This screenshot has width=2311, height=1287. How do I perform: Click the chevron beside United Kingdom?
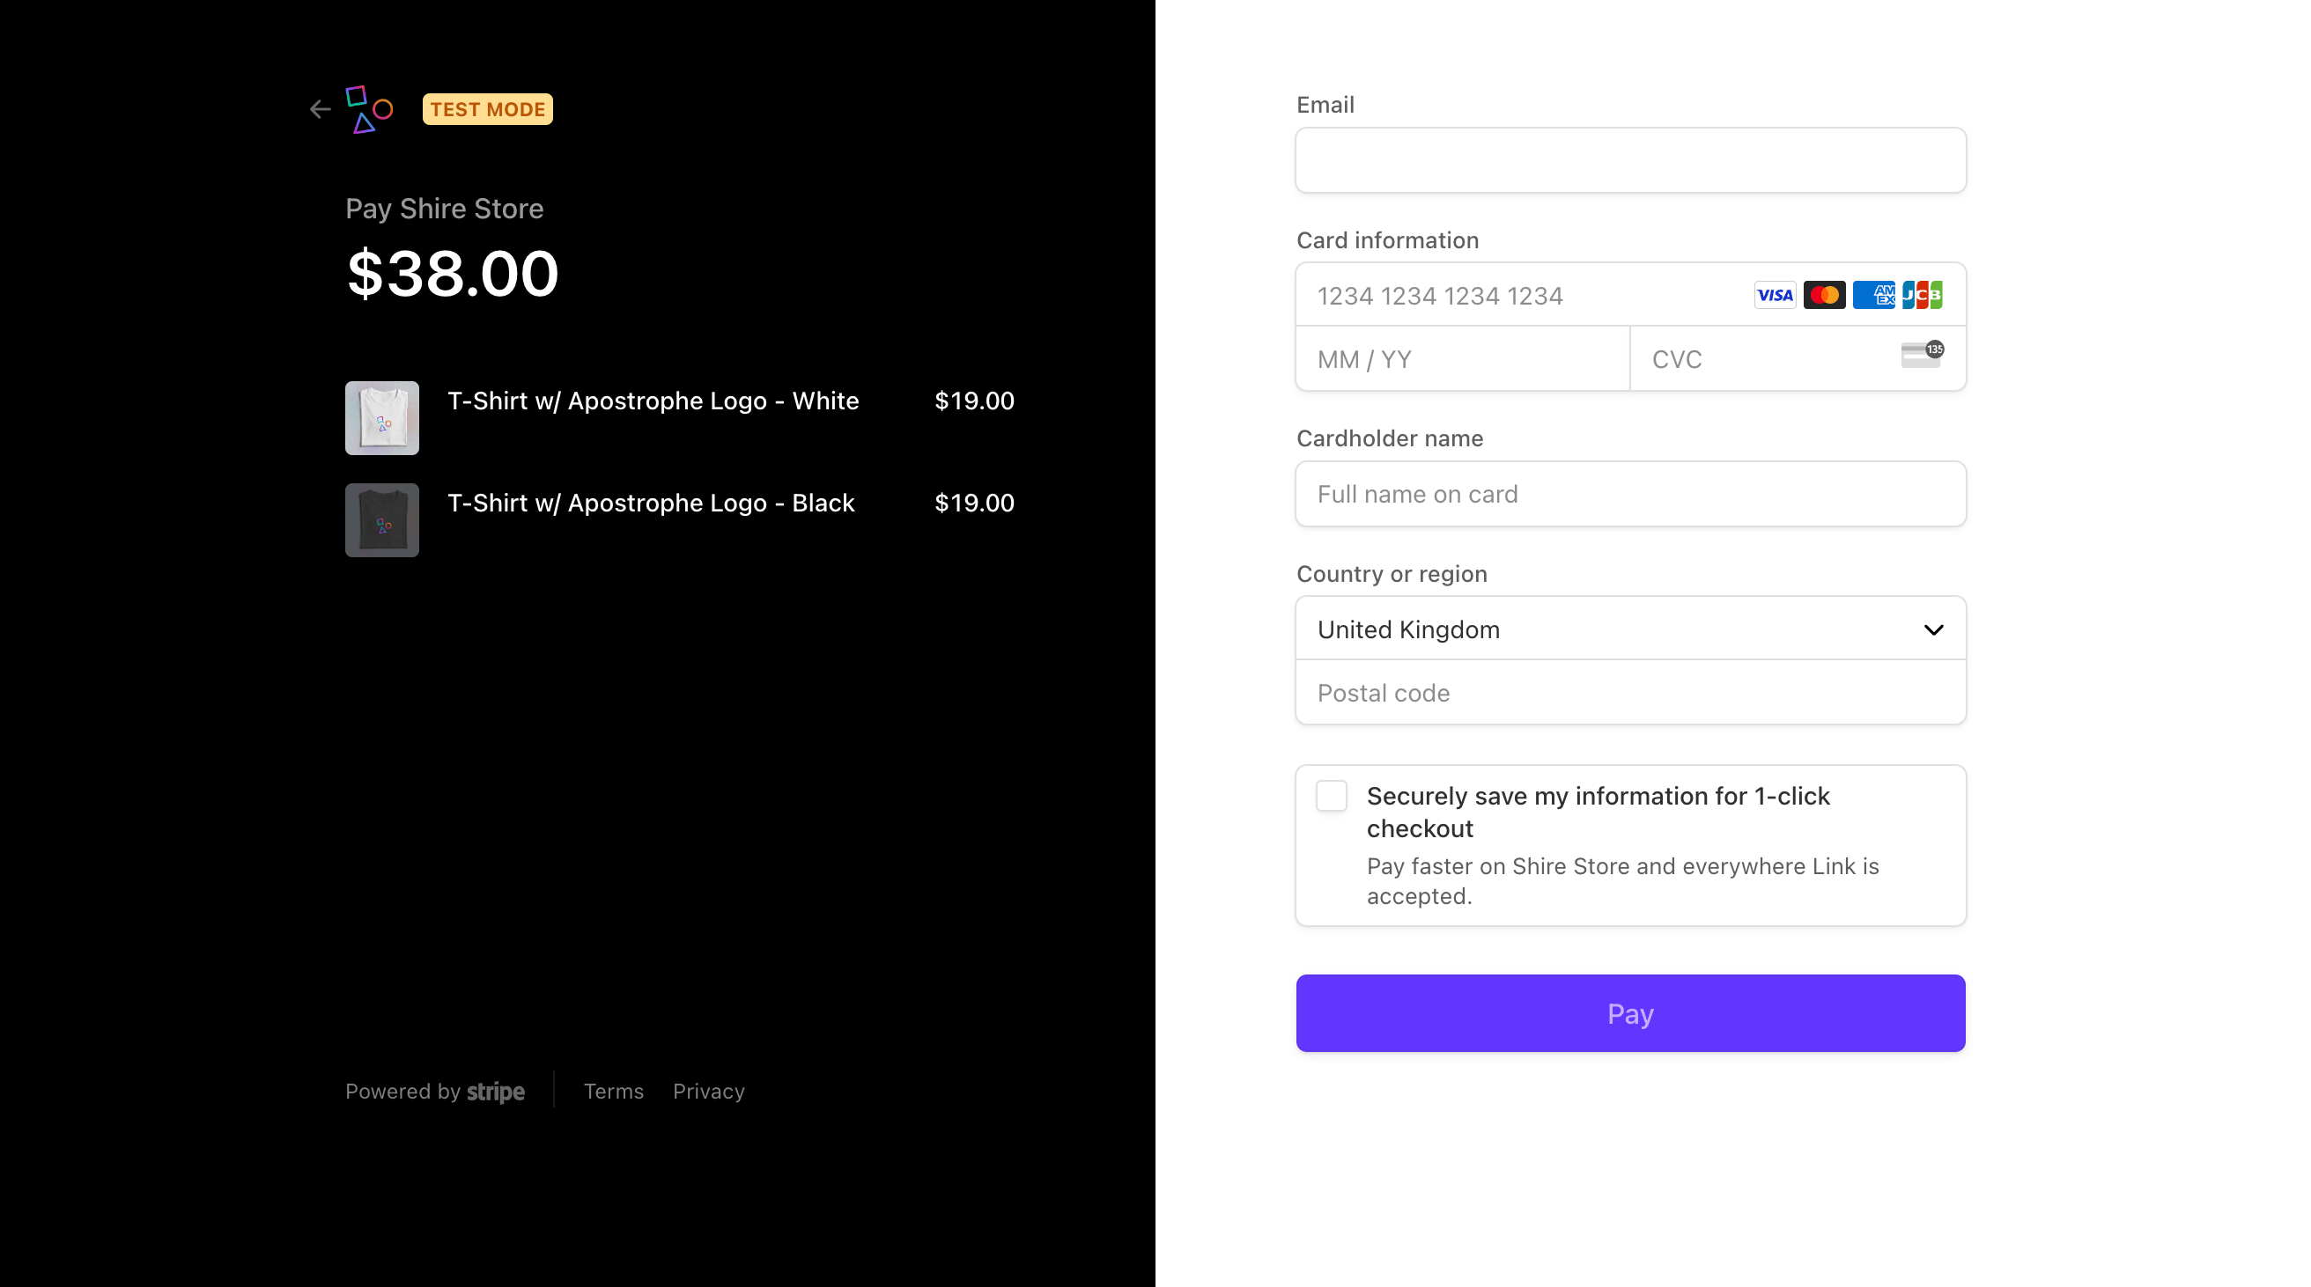tap(1933, 629)
